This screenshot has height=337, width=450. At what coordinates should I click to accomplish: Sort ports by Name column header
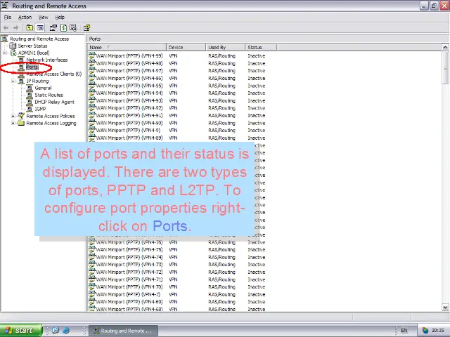point(127,47)
